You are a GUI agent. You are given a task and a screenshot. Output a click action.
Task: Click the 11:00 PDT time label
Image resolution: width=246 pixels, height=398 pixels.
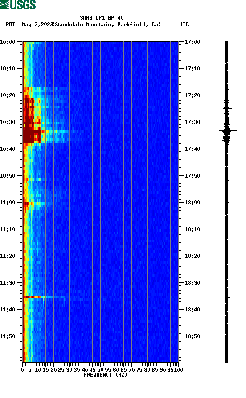tap(8, 203)
